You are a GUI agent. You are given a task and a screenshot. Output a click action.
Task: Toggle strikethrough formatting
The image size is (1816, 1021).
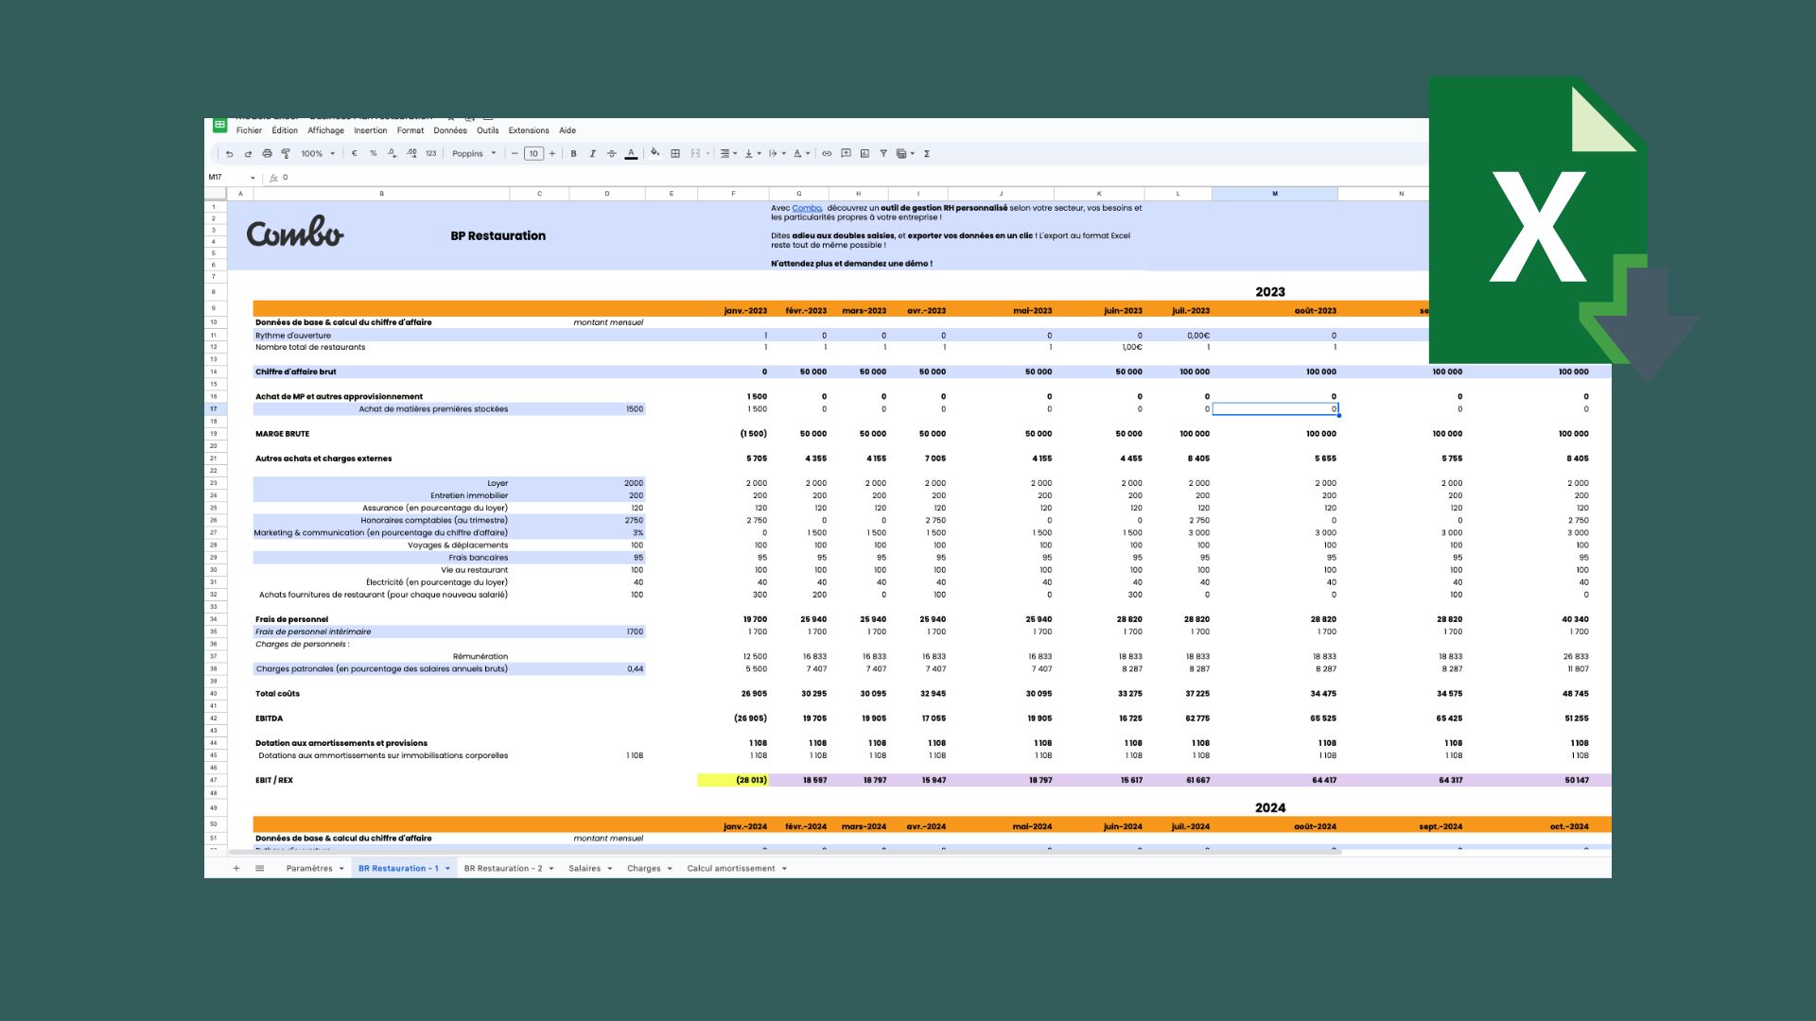click(612, 153)
